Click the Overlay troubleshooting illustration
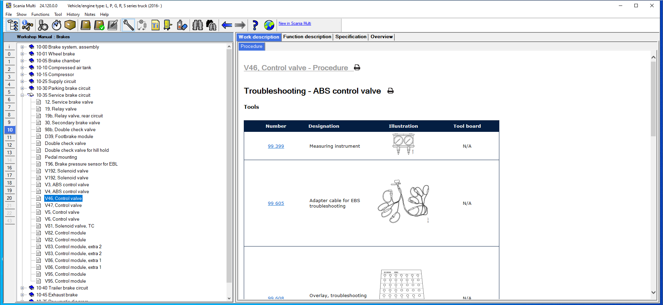 402,284
